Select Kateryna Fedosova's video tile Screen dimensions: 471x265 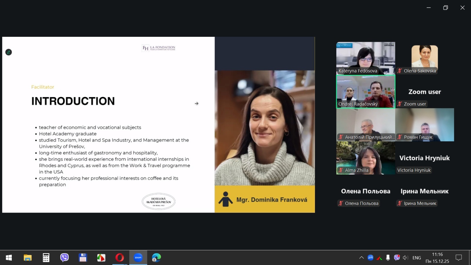[366, 58]
